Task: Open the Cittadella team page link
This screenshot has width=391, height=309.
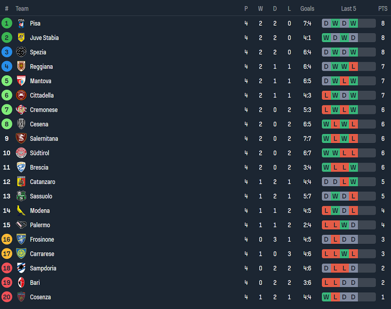Action: click(x=42, y=95)
